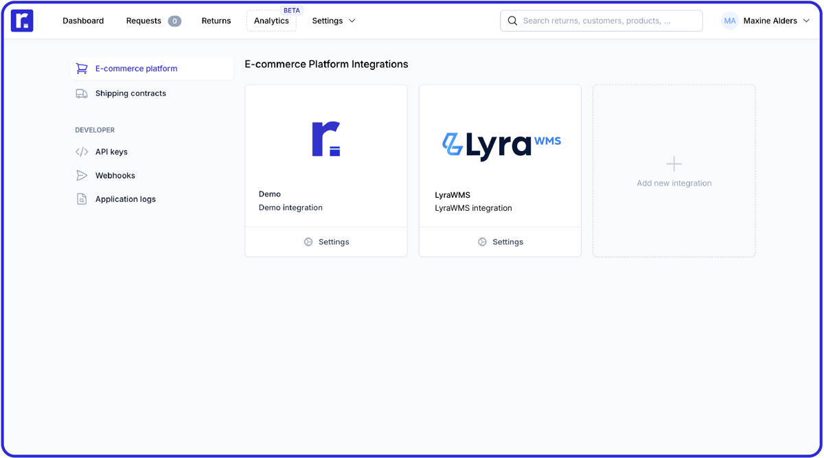
Task: Open the Webhooks page
Action: click(115, 175)
